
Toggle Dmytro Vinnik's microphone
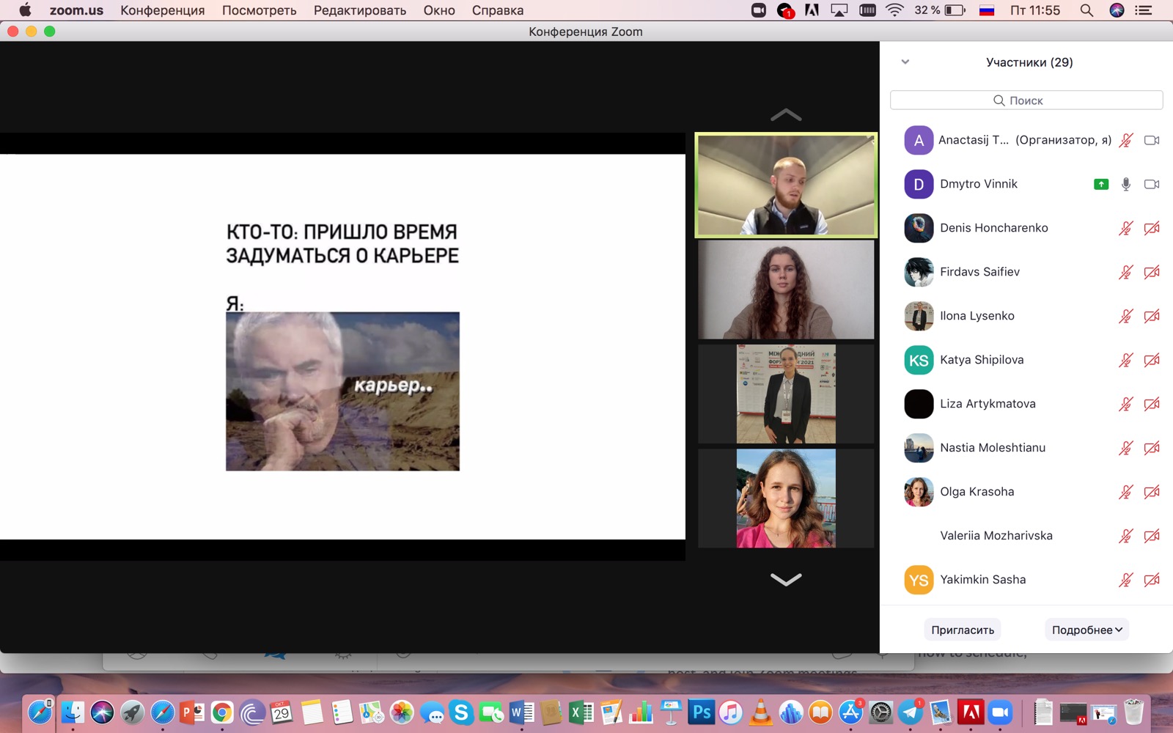click(1126, 184)
